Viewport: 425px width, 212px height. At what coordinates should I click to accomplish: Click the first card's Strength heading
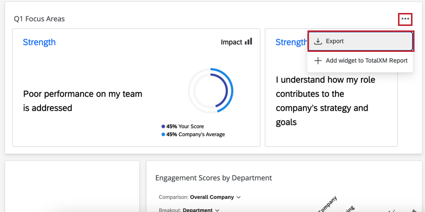click(x=39, y=42)
